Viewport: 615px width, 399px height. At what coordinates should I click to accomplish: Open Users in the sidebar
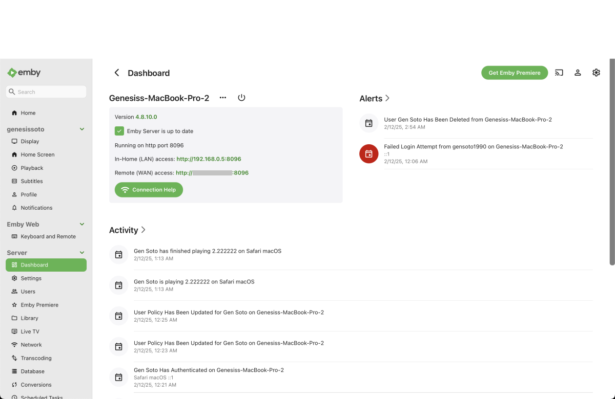coord(46,292)
